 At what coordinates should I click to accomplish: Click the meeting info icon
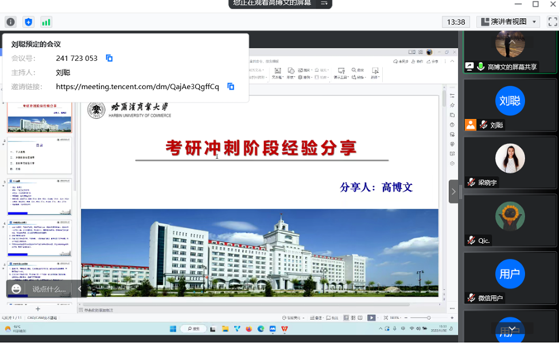click(x=10, y=22)
